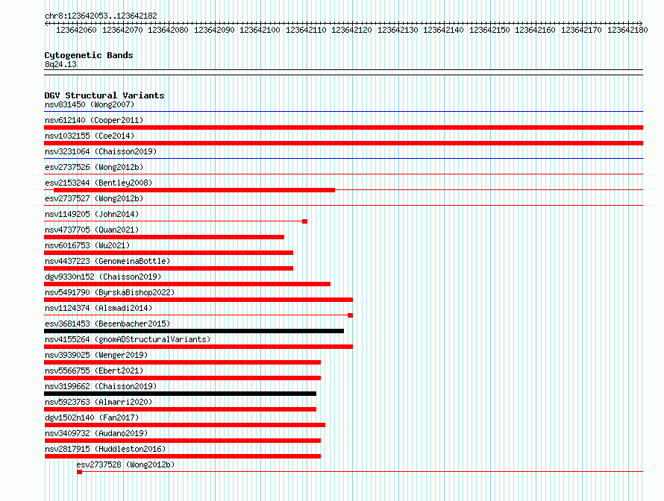Click the black bar under esv3681453 (Besenbacher2015)

click(194, 331)
